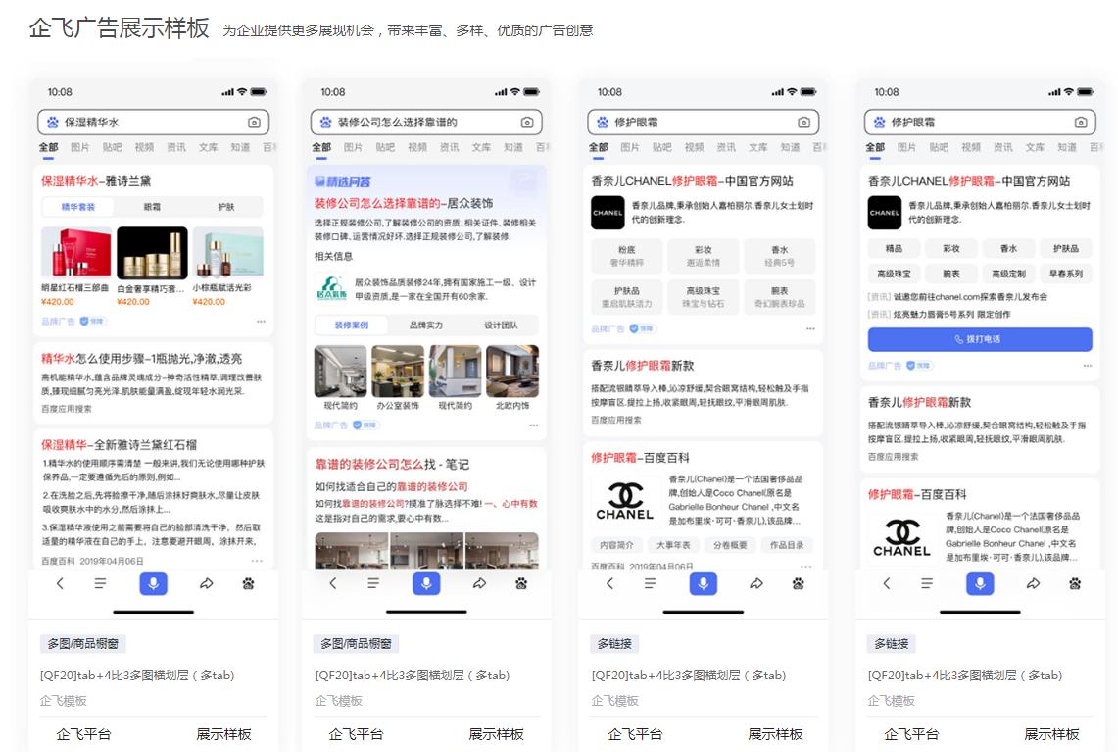Tap microphone button in phone with 拨打电话

coord(981,583)
